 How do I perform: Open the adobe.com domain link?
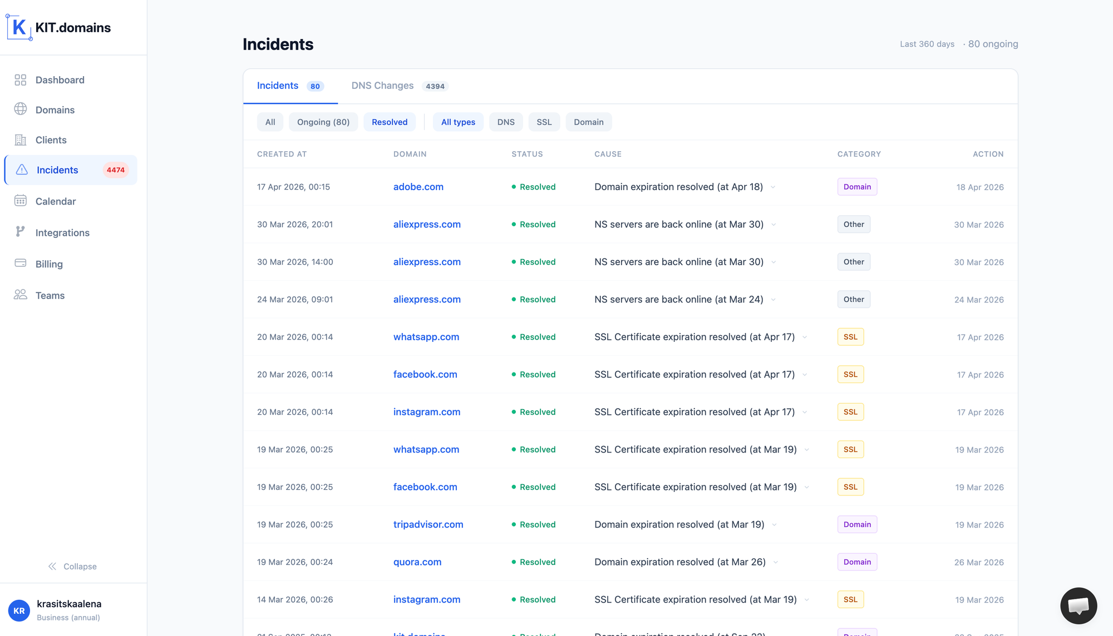418,187
